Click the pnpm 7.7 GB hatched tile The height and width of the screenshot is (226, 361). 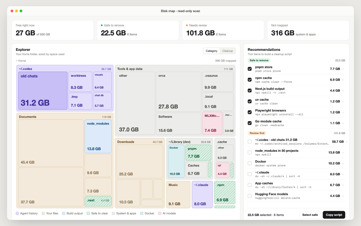point(198,153)
